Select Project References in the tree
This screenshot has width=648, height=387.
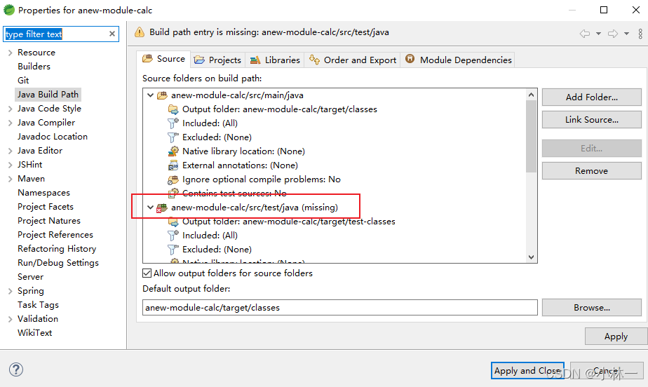coord(55,235)
